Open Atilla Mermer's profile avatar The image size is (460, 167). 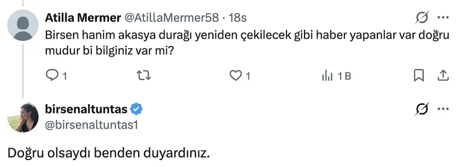(x=23, y=25)
